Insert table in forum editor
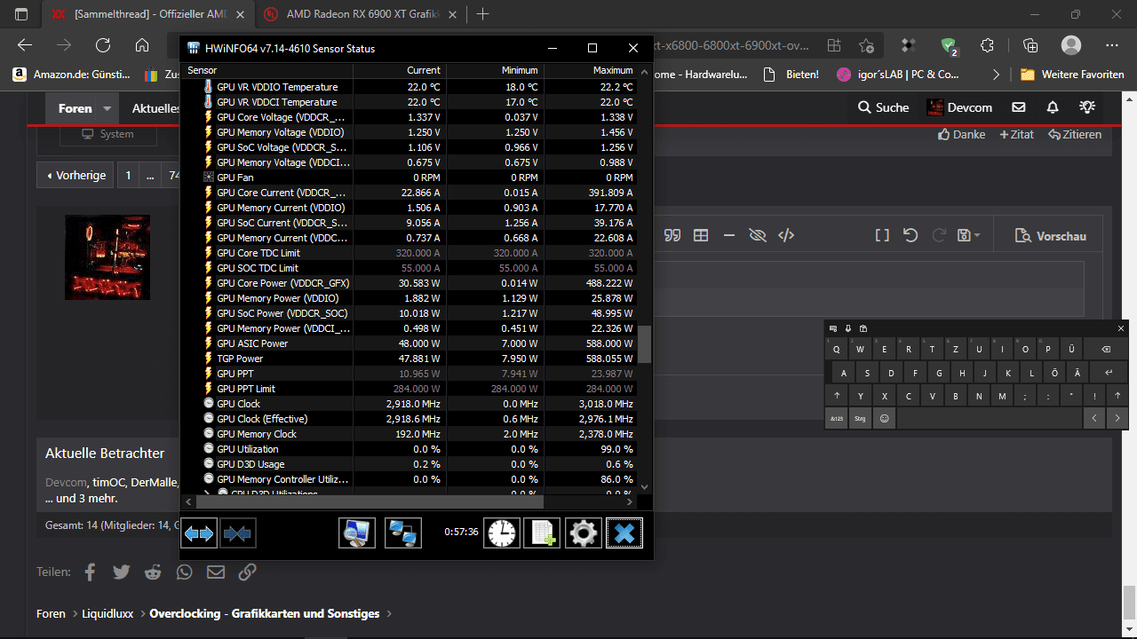Screen dimensions: 1137x639 (701, 235)
